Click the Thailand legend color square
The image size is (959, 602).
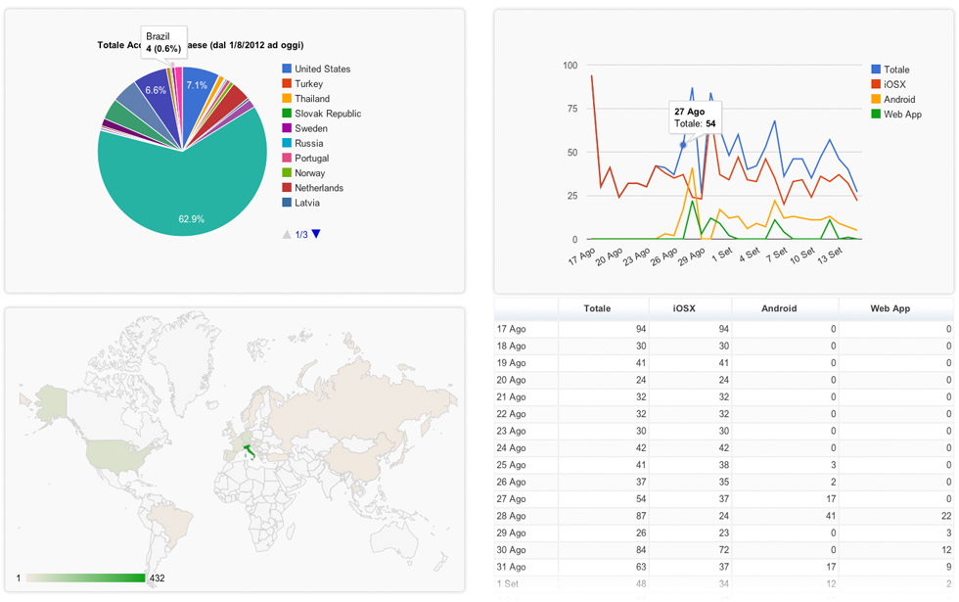286,99
